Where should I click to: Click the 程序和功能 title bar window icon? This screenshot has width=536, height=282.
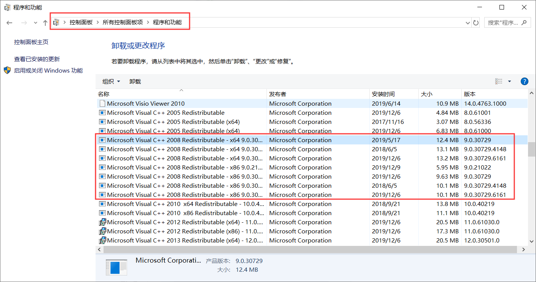click(7, 7)
